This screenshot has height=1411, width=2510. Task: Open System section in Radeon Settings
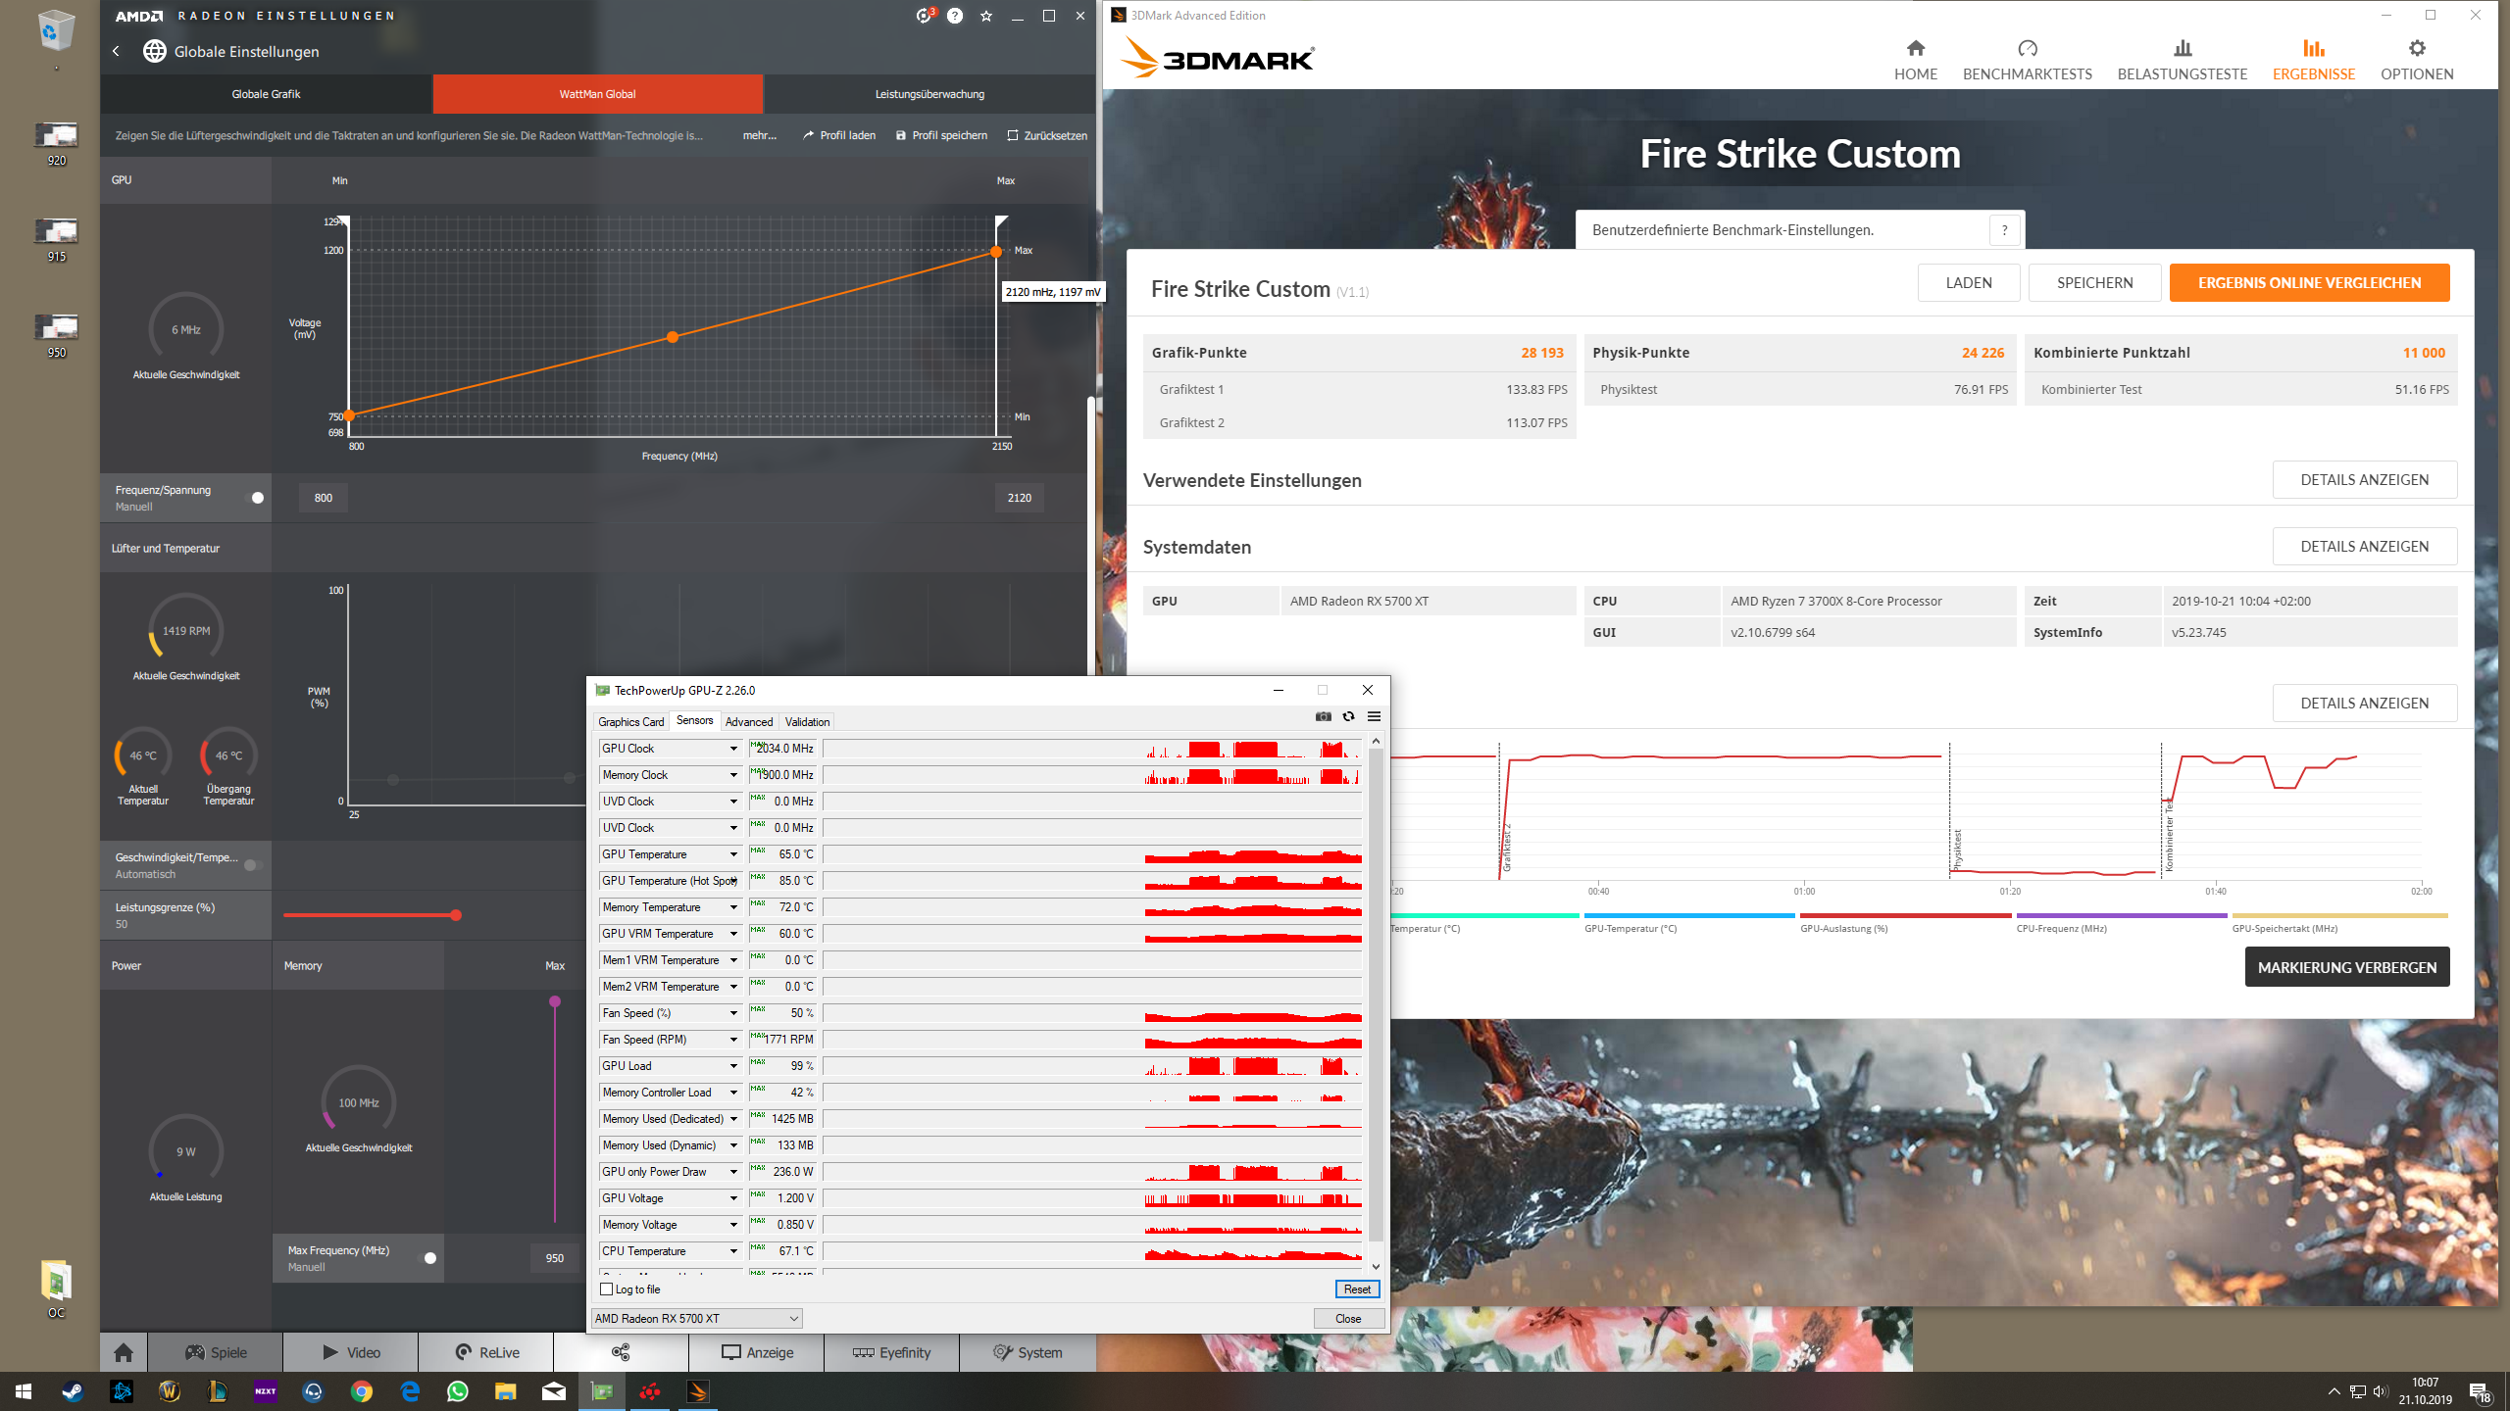1028,1352
